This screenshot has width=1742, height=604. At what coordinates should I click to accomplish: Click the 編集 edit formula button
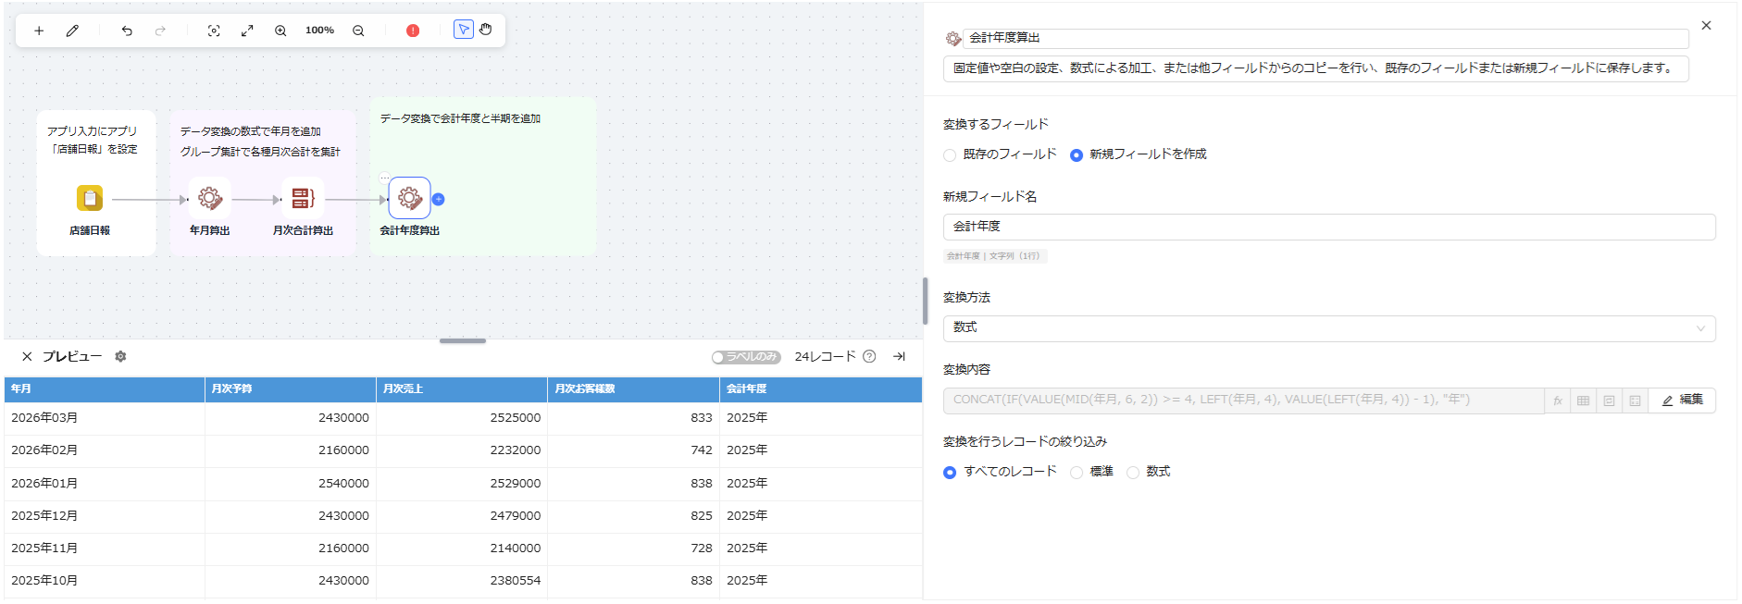click(1683, 400)
